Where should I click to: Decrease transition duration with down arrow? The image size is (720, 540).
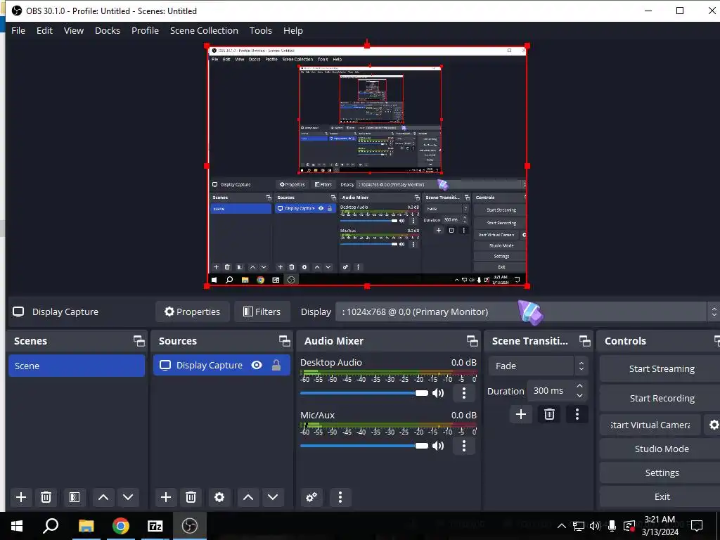click(579, 396)
